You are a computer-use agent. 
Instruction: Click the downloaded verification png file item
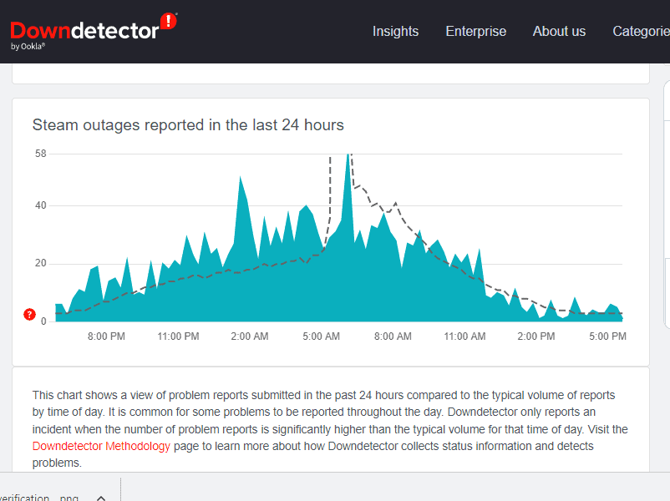click(39, 498)
